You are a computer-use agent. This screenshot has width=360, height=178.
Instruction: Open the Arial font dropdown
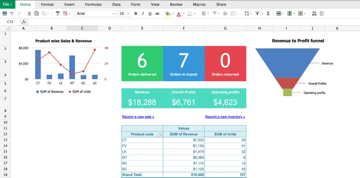point(96,13)
